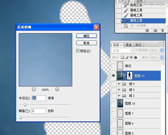Viewport: 168px width, 135px height.
Task: Select the 图层 7 layer row
Action: click(136, 113)
